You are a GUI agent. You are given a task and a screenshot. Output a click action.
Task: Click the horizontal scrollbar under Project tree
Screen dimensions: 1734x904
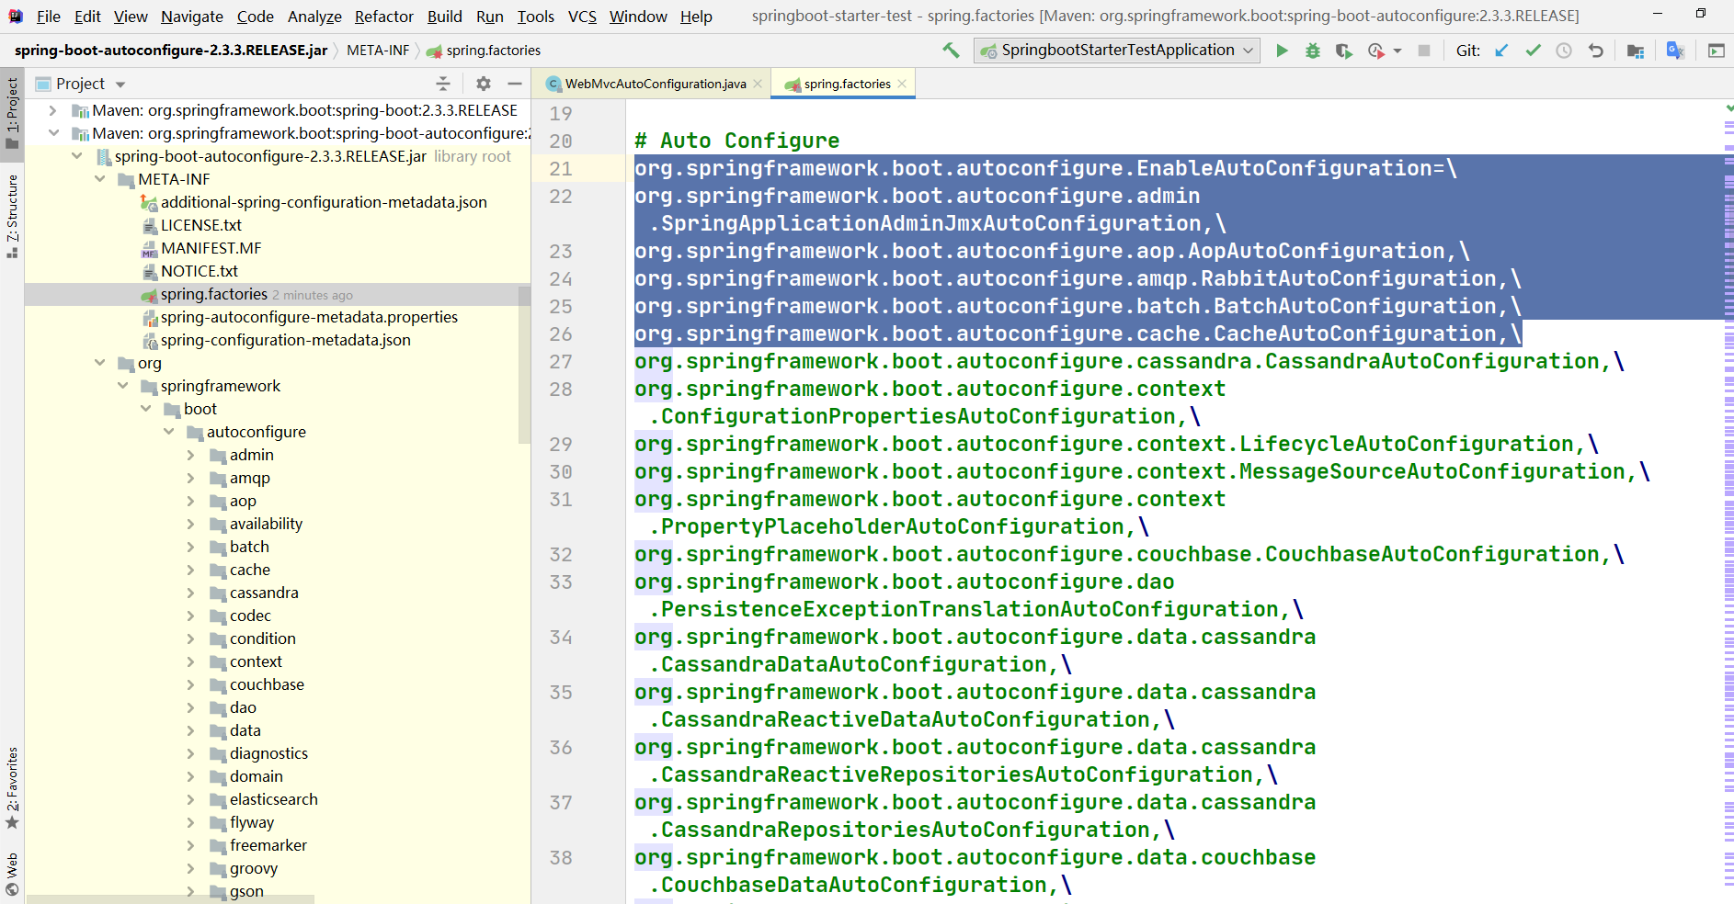point(171,898)
